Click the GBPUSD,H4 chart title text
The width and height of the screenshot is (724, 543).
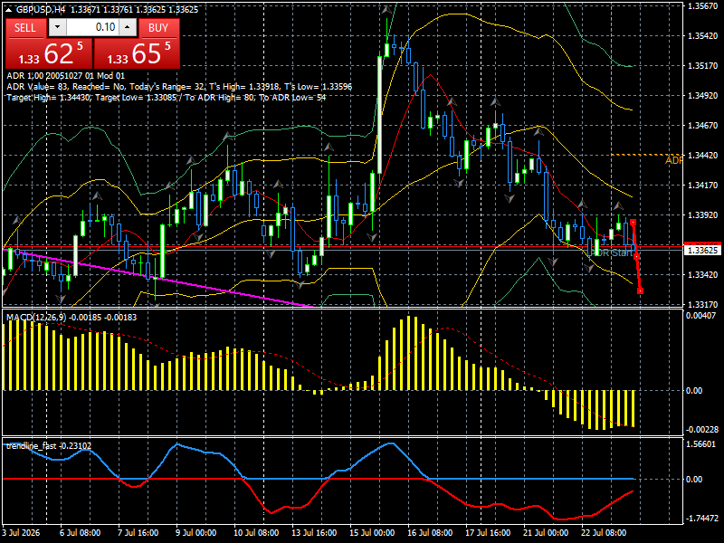tap(40, 10)
